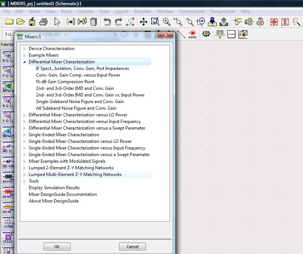
Task: Open Mixer DesignGuide Documentation entry
Action: pyautogui.click(x=63, y=194)
